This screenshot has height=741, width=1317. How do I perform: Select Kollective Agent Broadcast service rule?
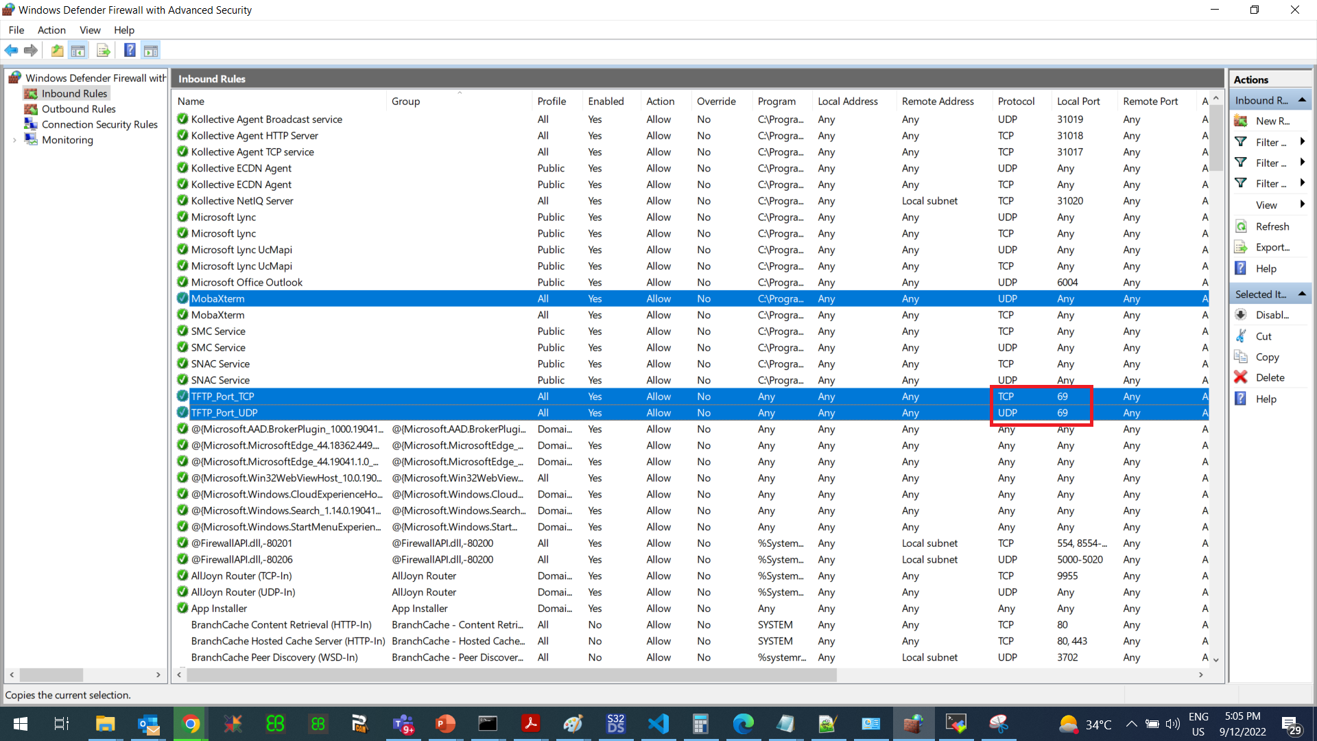[x=691, y=119]
